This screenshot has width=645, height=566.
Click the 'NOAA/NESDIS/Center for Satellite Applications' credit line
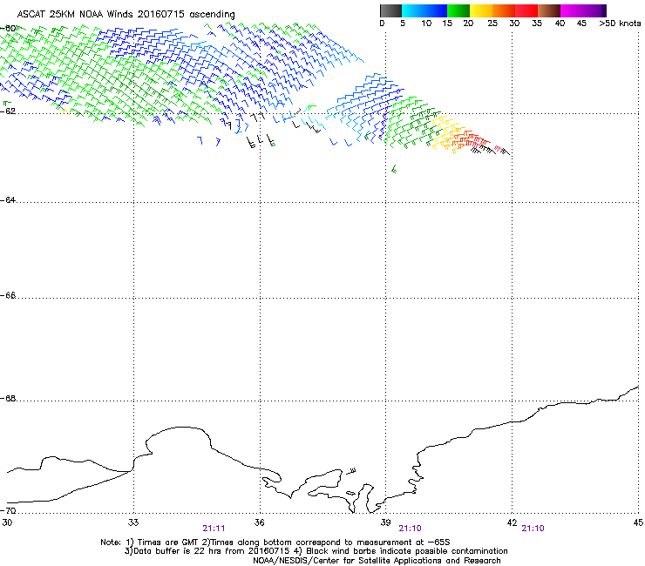tap(377, 561)
